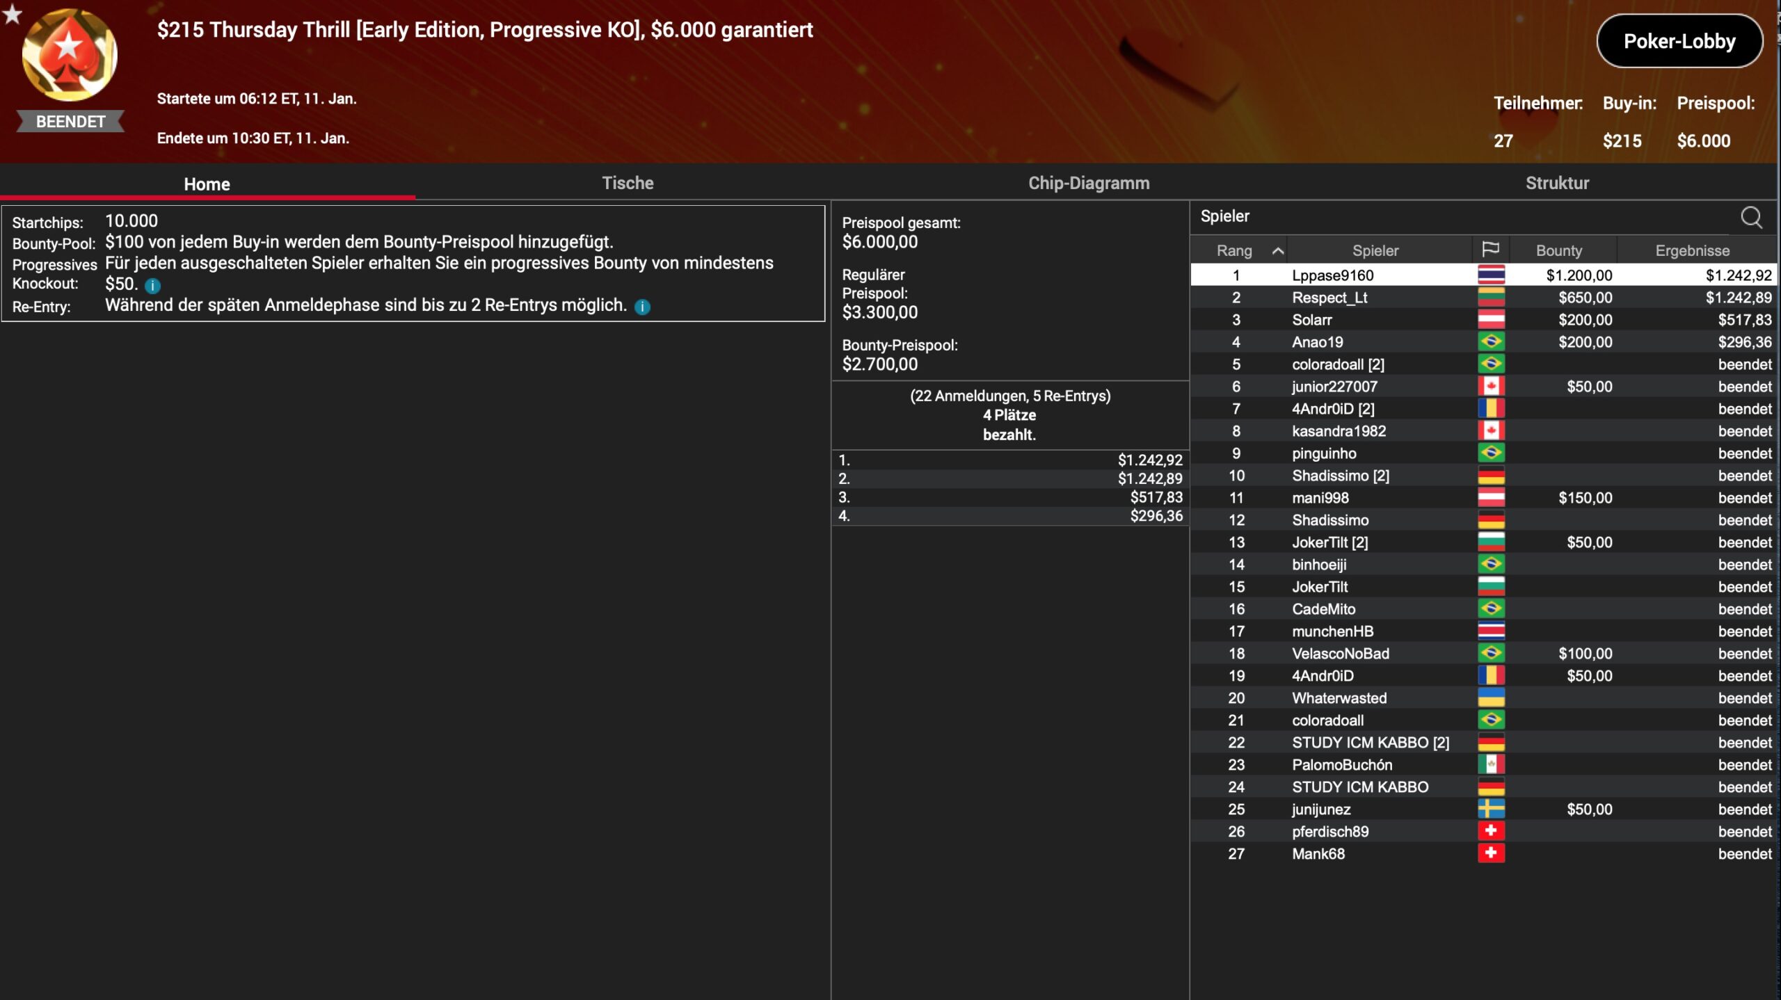This screenshot has height=1000, width=1781.
Task: Sort players by country flag column
Action: [1490, 250]
